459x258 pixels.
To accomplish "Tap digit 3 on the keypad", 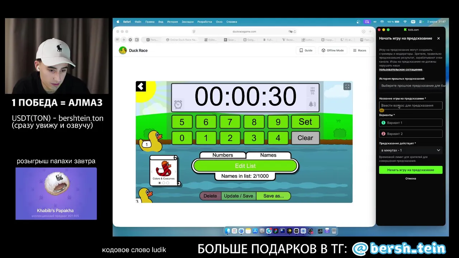I will [x=254, y=138].
